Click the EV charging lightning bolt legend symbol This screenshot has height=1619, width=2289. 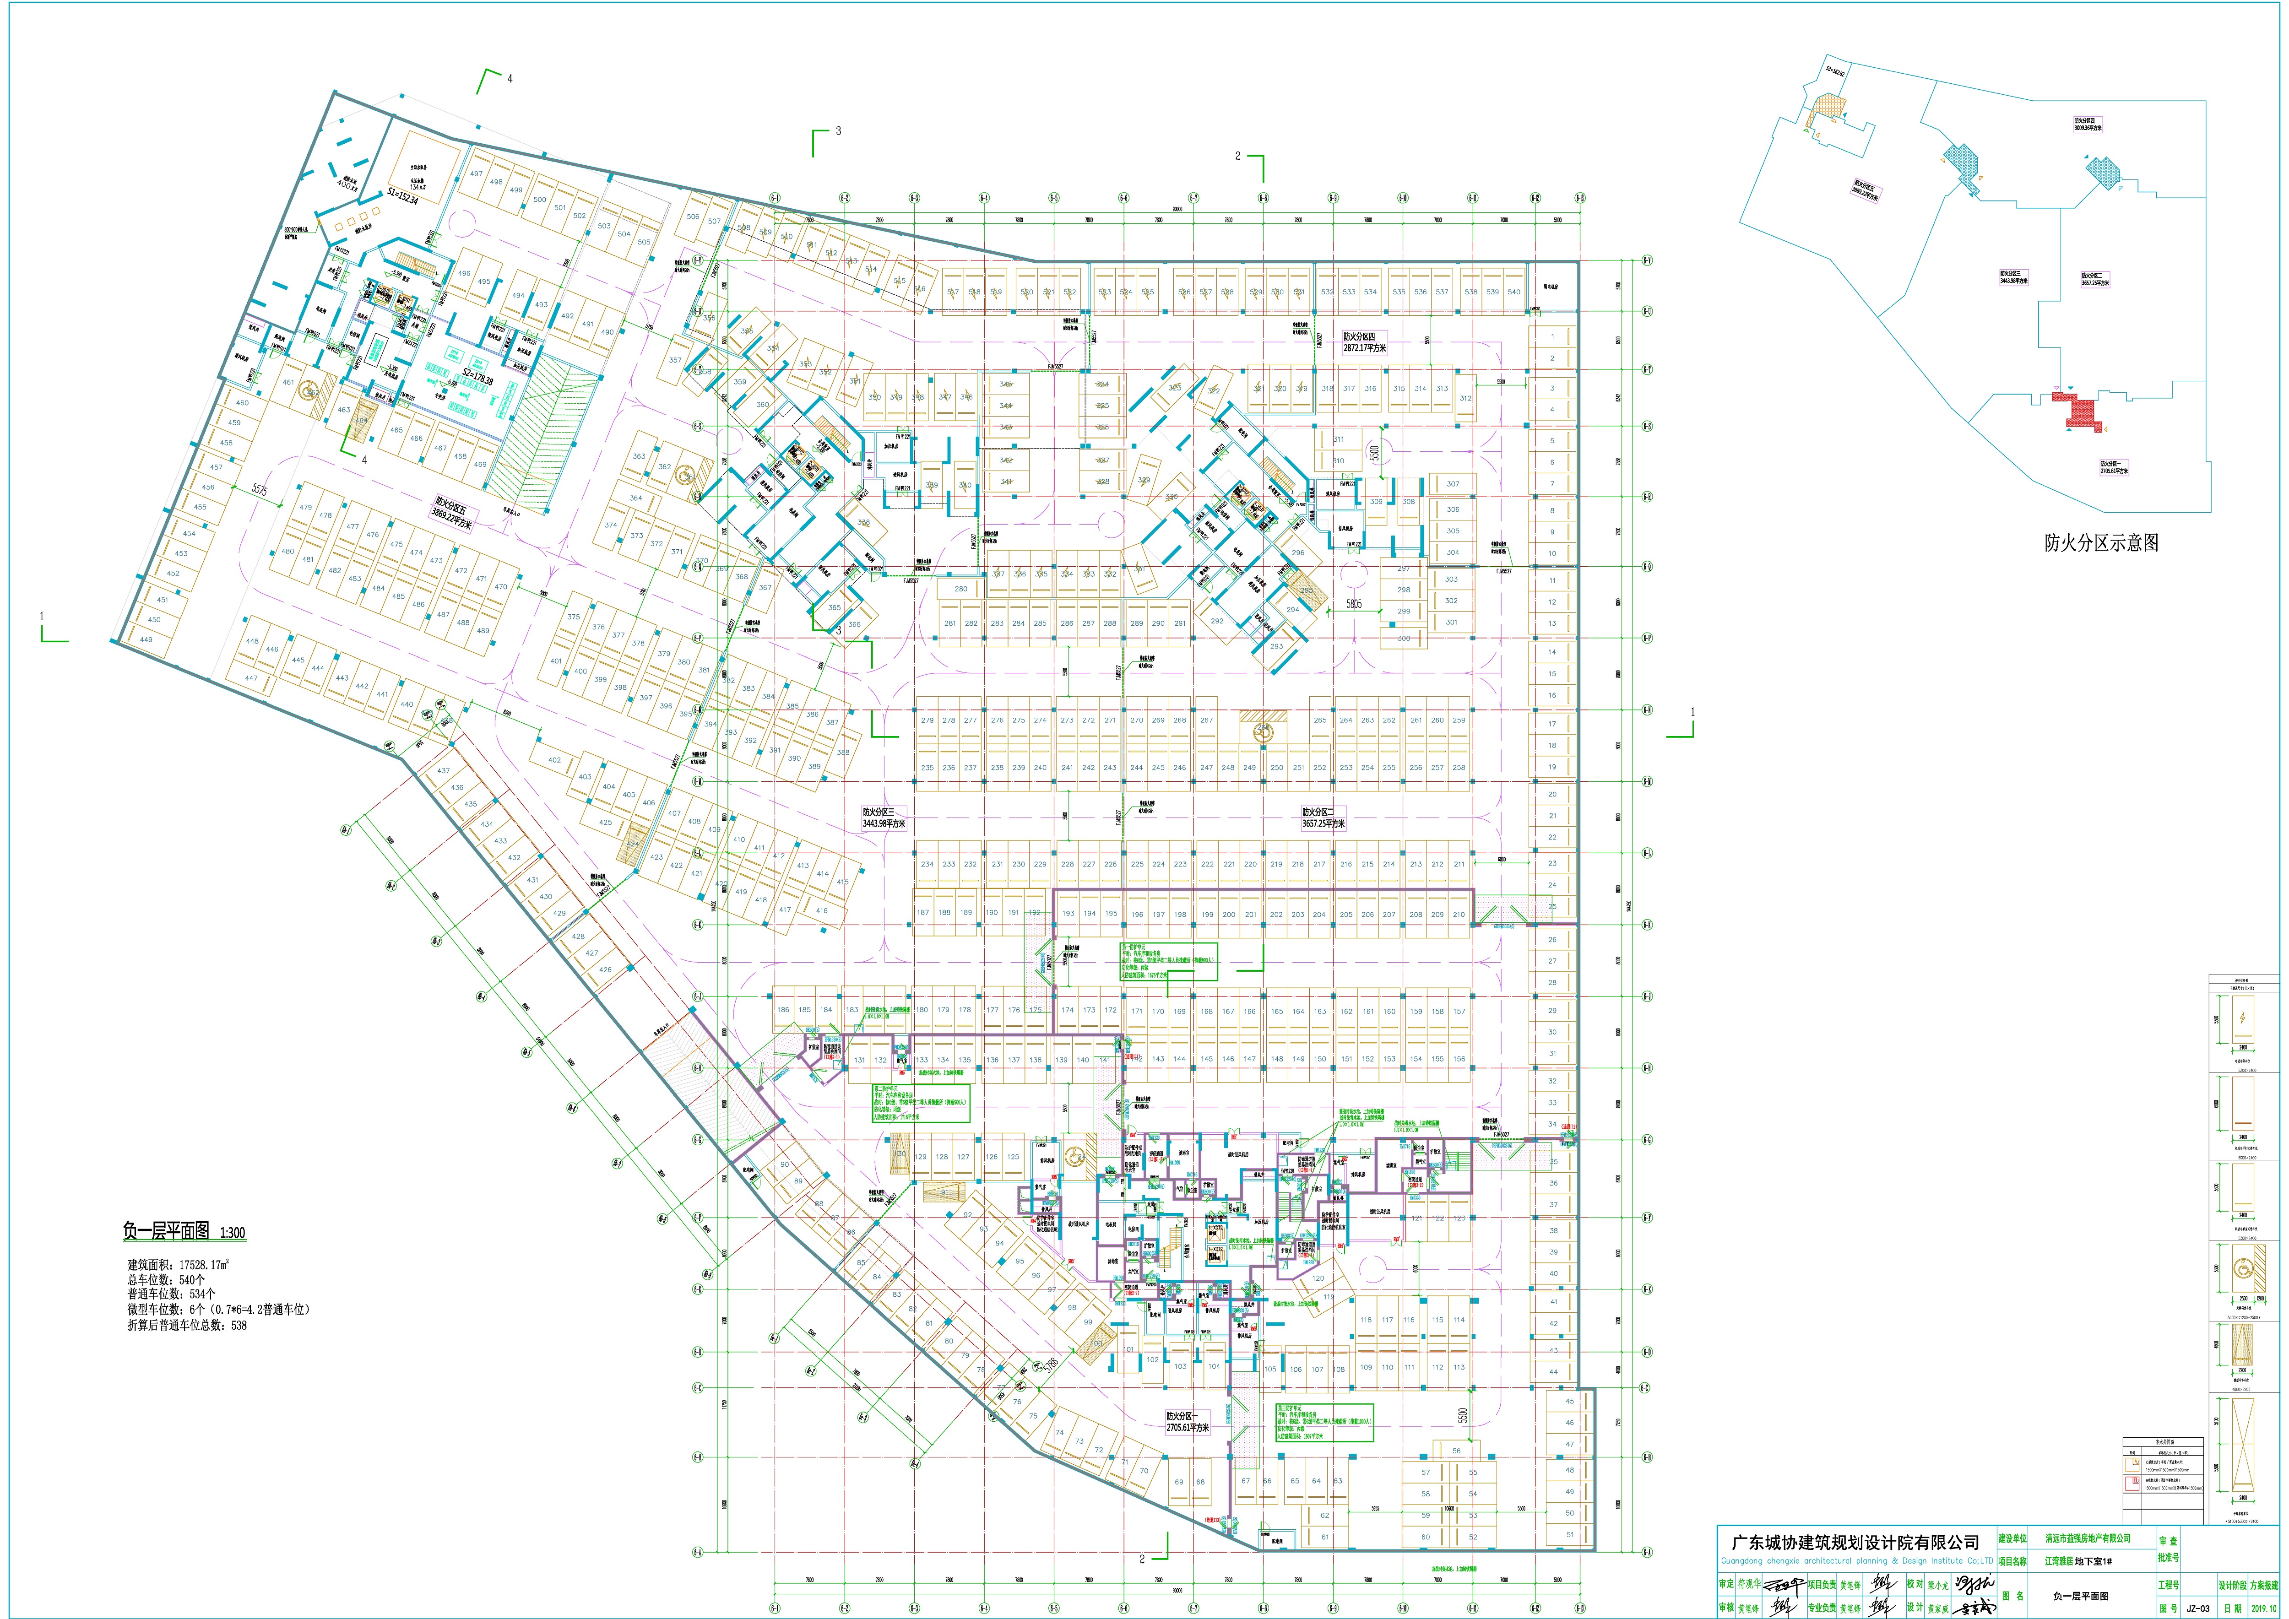(x=2242, y=1018)
